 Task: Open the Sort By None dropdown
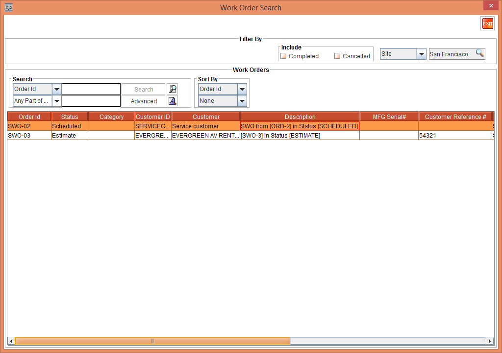[x=242, y=100]
